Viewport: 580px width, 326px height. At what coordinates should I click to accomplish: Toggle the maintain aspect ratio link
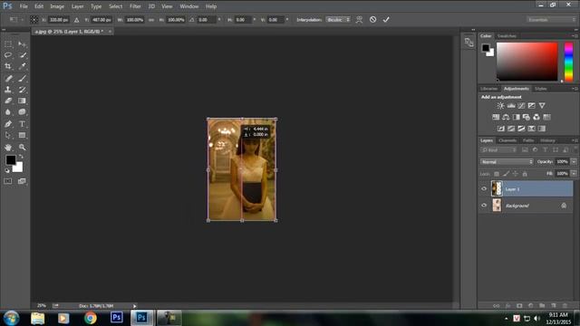[151, 20]
